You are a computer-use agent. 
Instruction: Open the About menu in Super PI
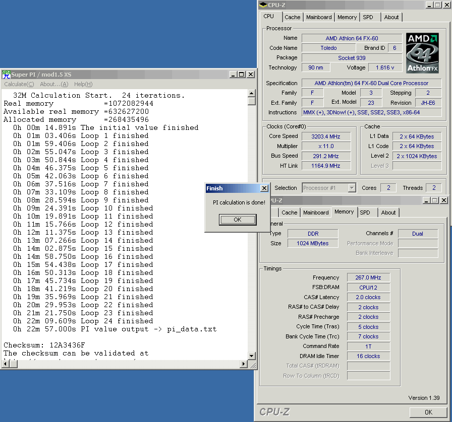(x=54, y=84)
